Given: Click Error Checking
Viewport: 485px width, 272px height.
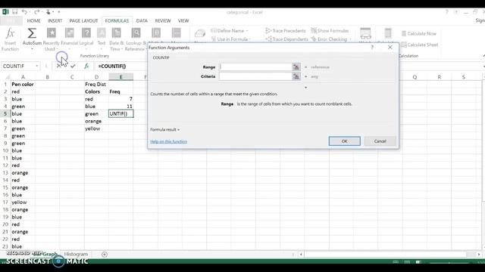Looking at the screenshot, I should pos(331,39).
